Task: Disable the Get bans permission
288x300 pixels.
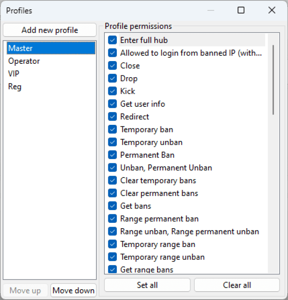Action: tap(113, 206)
